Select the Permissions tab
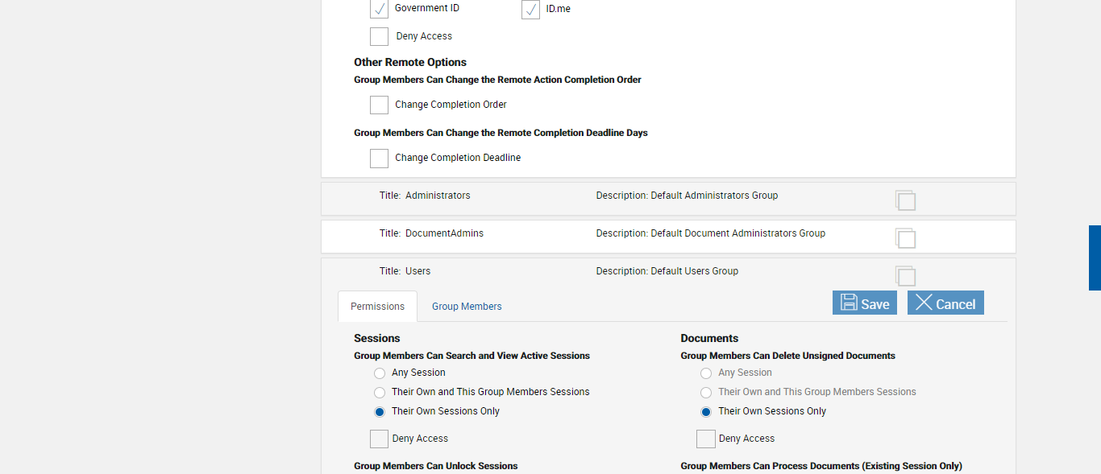 point(377,307)
